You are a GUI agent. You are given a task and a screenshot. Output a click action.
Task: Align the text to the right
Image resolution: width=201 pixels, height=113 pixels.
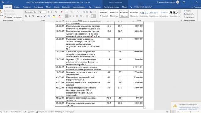coord(73,16)
